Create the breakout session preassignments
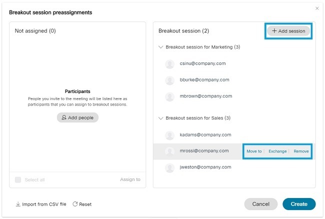 pos(299,204)
